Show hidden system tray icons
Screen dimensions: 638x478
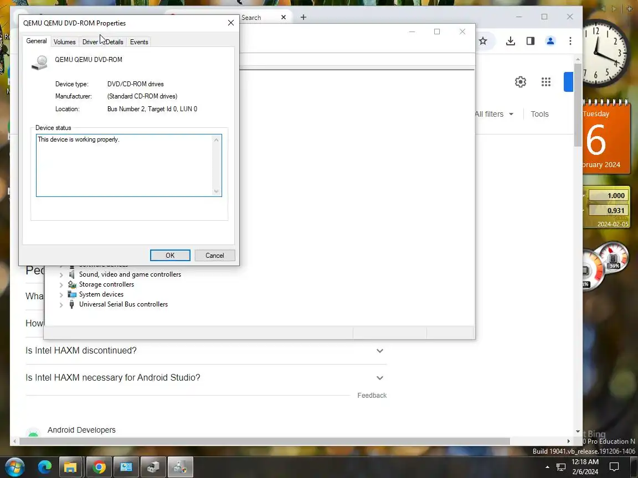tap(547, 467)
